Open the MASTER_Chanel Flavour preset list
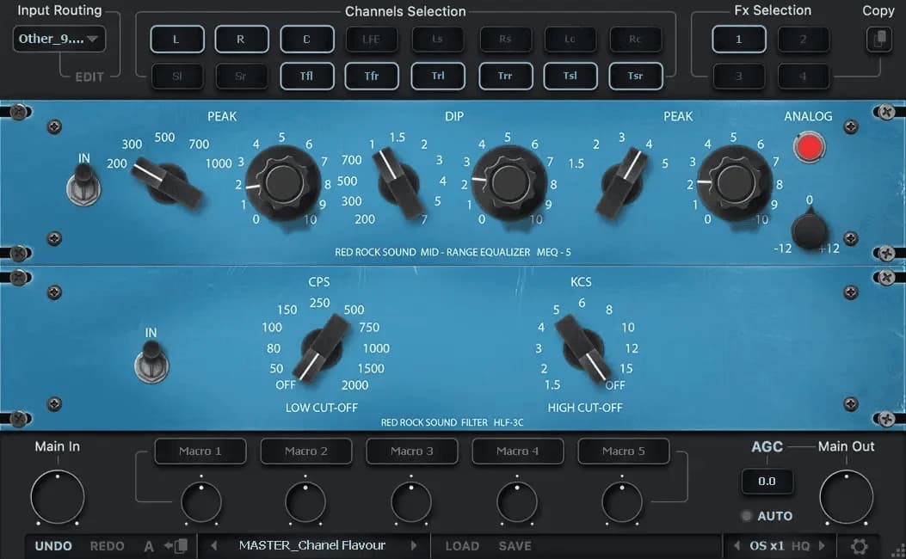The width and height of the screenshot is (906, 559). 312,546
